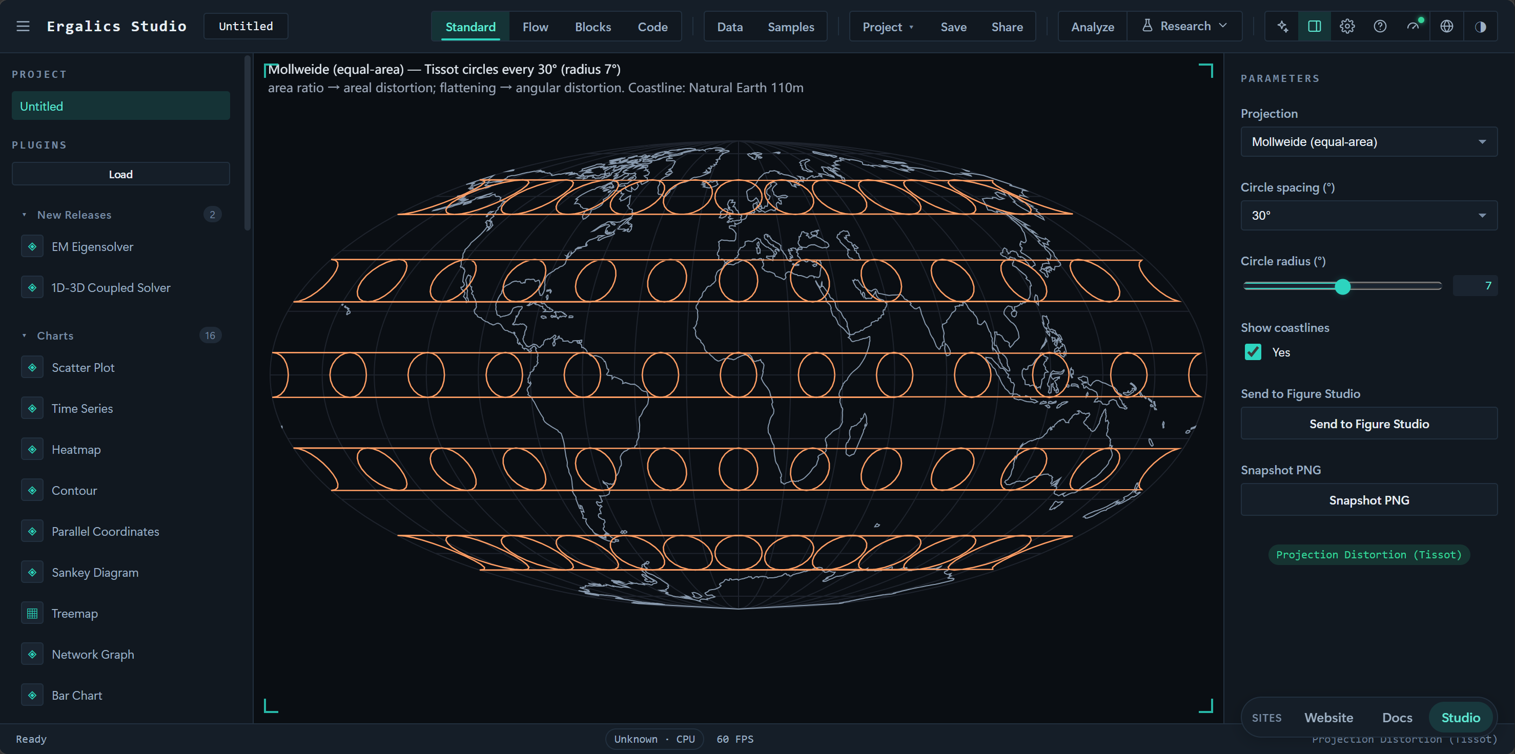The height and width of the screenshot is (754, 1515).
Task: Adjust the Circle radius slider handle
Action: (x=1343, y=286)
